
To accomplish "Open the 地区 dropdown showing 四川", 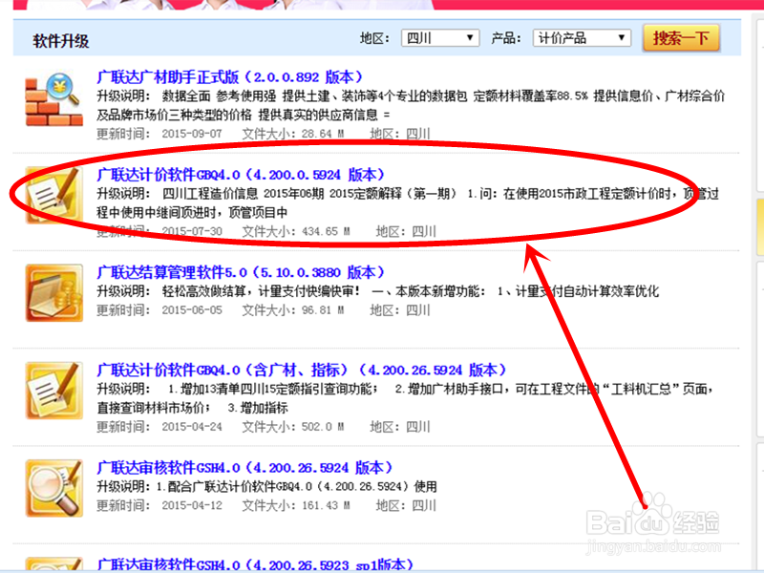I will click(x=440, y=38).
